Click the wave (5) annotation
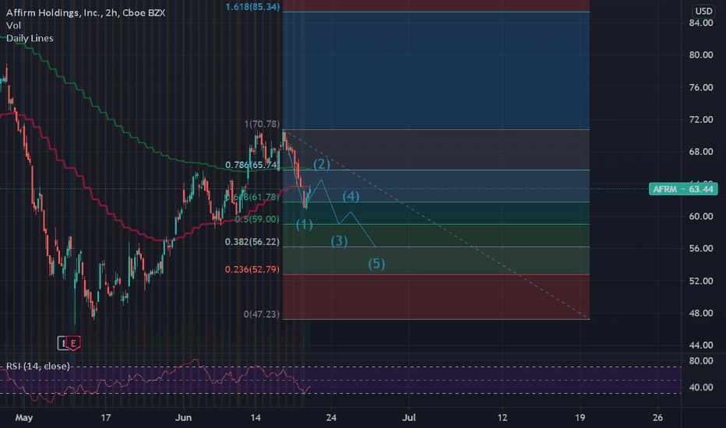This screenshot has height=428, width=726. [376, 264]
